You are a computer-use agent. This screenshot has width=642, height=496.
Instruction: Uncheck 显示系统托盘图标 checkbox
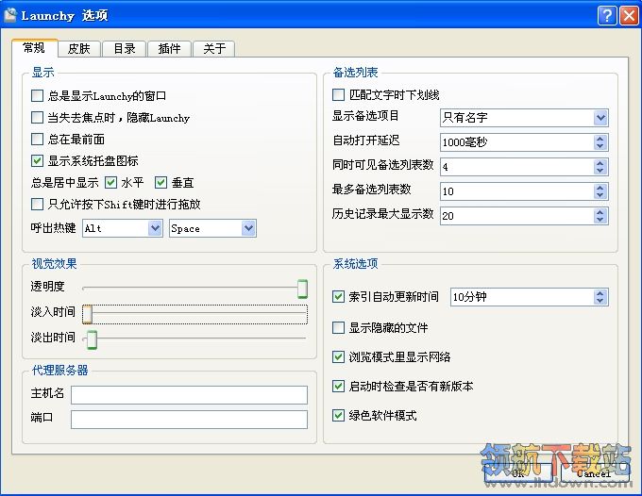click(x=37, y=160)
